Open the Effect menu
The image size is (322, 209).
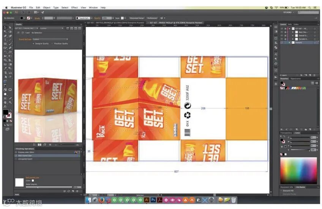pos(74,8)
